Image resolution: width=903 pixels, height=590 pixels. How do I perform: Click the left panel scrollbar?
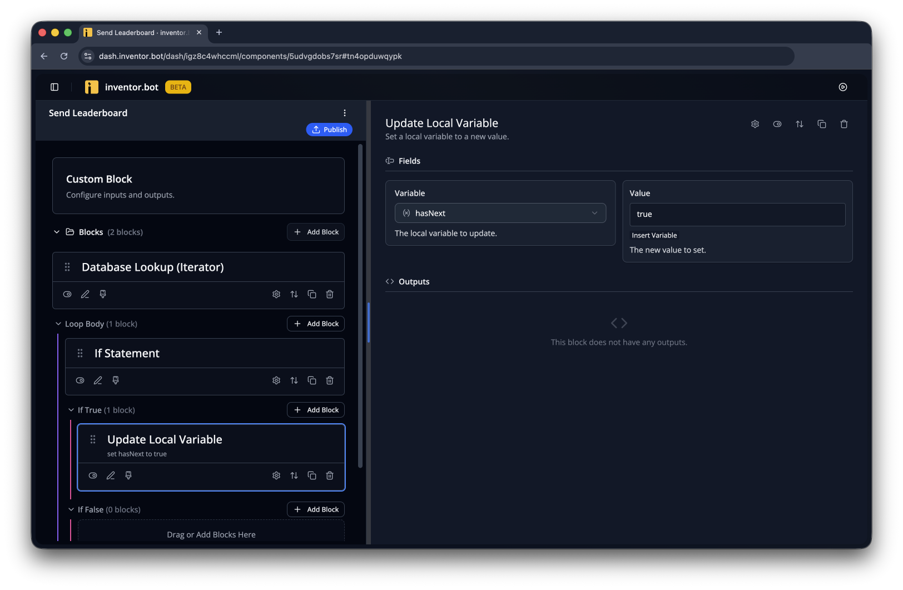click(x=360, y=306)
